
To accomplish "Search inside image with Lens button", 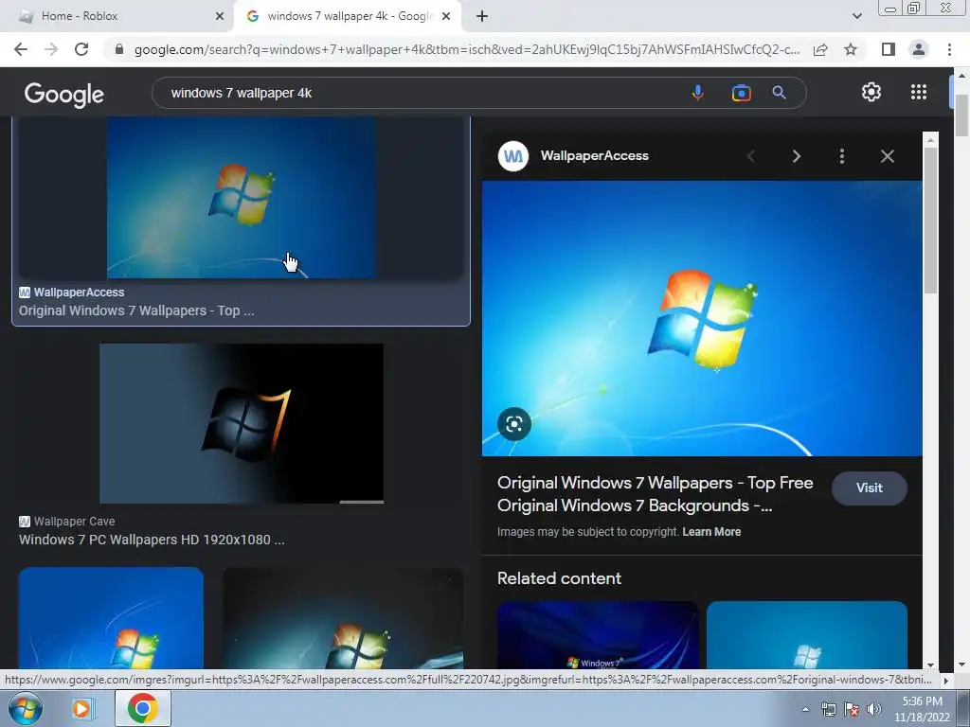I will click(514, 424).
